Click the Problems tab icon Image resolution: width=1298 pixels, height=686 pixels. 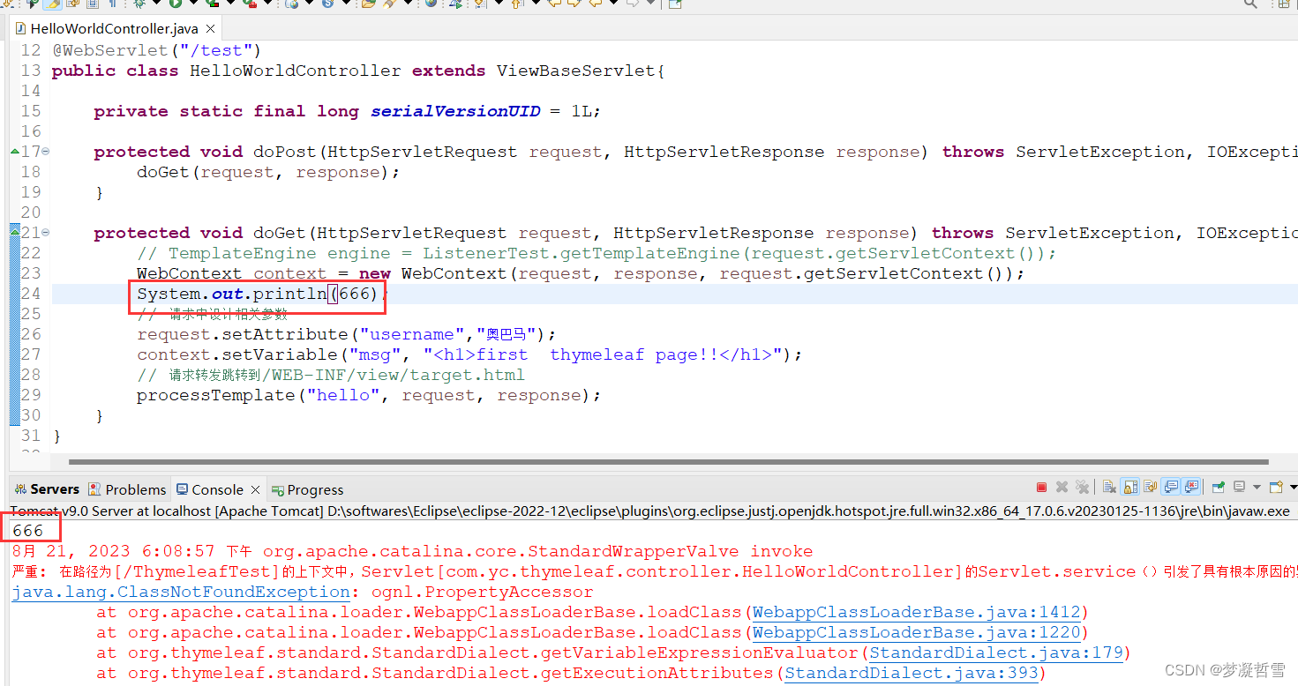pyautogui.click(x=95, y=489)
